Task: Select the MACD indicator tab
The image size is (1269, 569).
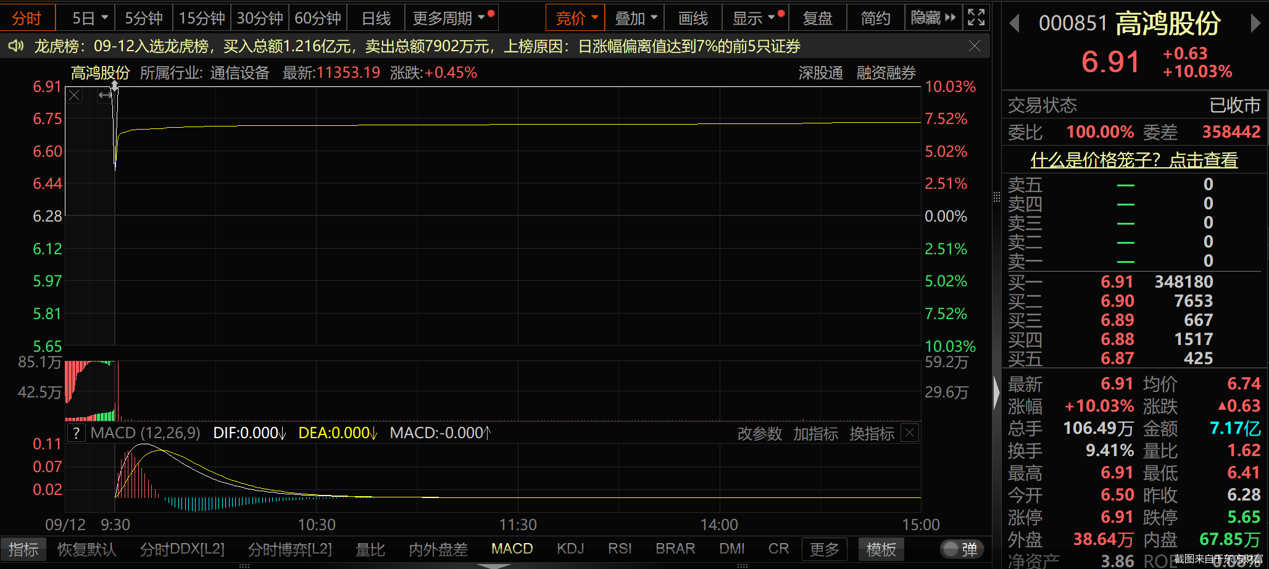Action: click(x=512, y=549)
